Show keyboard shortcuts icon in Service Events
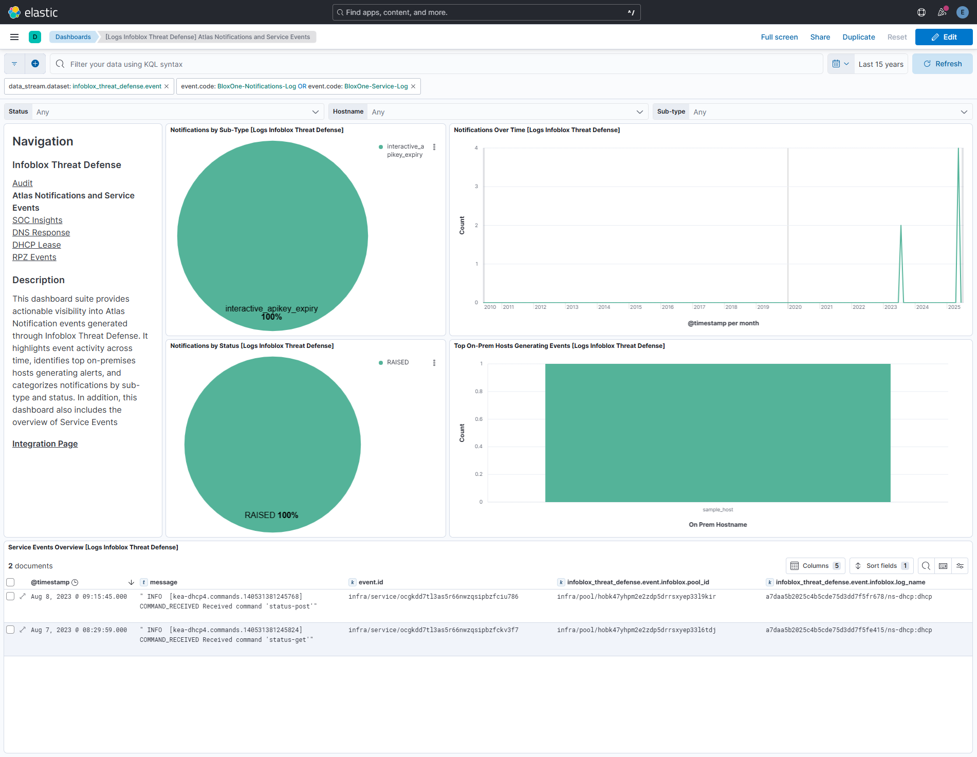The image size is (977, 757). (943, 566)
